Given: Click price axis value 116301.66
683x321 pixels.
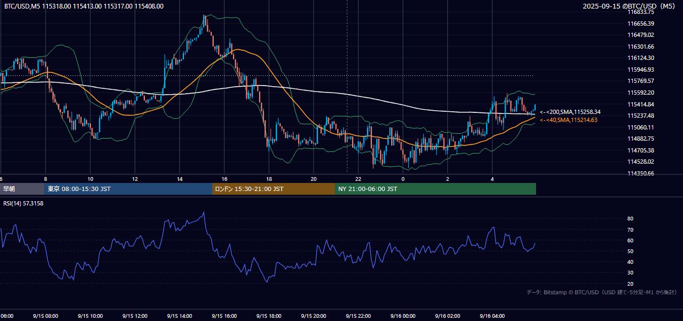Looking at the screenshot, I should coord(641,47).
